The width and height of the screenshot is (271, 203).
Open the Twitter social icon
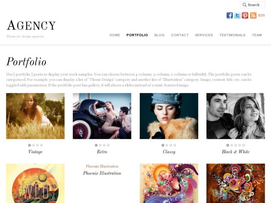pyautogui.click(x=237, y=15)
